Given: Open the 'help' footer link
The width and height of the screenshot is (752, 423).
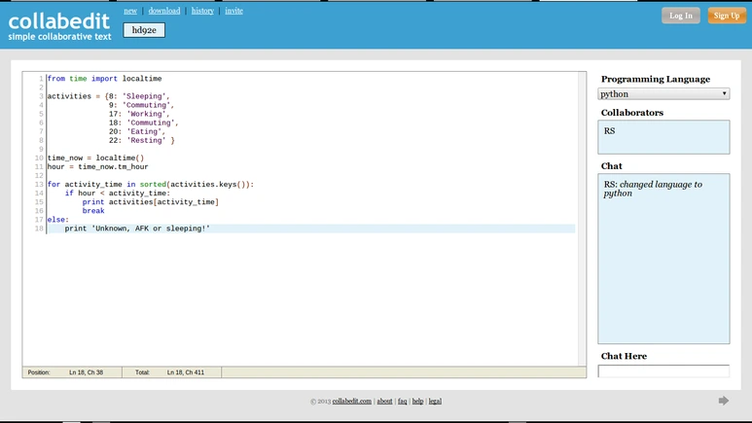Looking at the screenshot, I should click(417, 401).
